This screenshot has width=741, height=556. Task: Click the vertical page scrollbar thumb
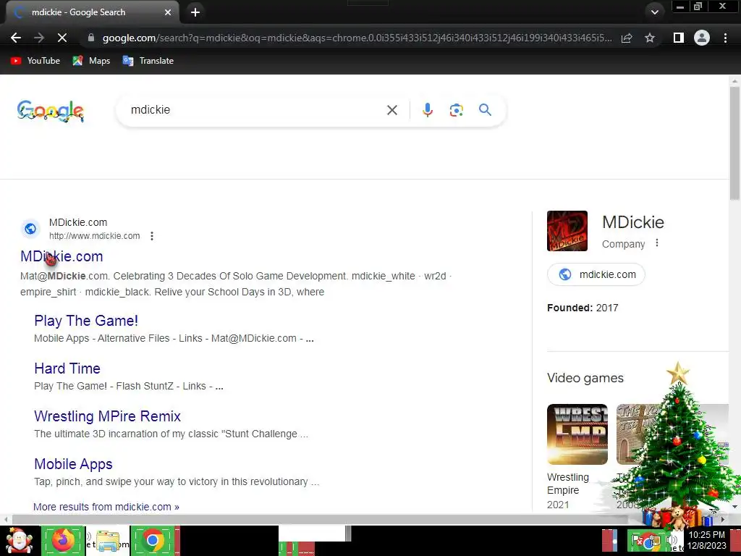click(x=734, y=143)
